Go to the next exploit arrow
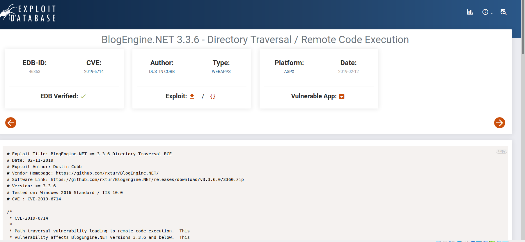The width and height of the screenshot is (525, 242). (x=500, y=123)
